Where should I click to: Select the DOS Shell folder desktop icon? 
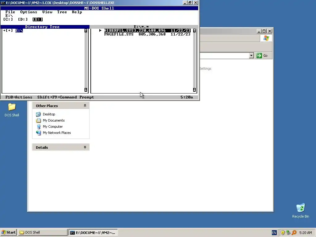coord(12,110)
